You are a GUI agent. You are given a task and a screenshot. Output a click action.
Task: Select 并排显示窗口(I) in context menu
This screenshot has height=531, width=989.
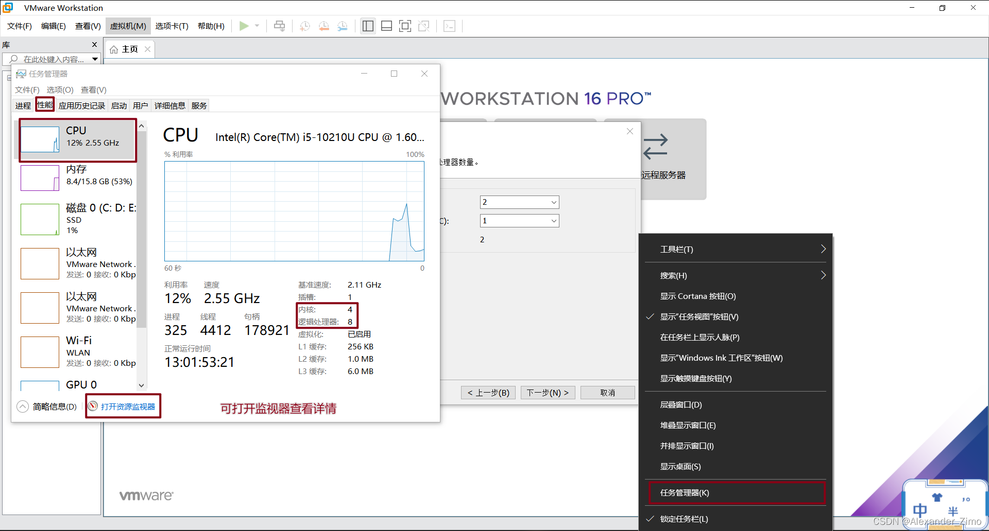[736, 446]
